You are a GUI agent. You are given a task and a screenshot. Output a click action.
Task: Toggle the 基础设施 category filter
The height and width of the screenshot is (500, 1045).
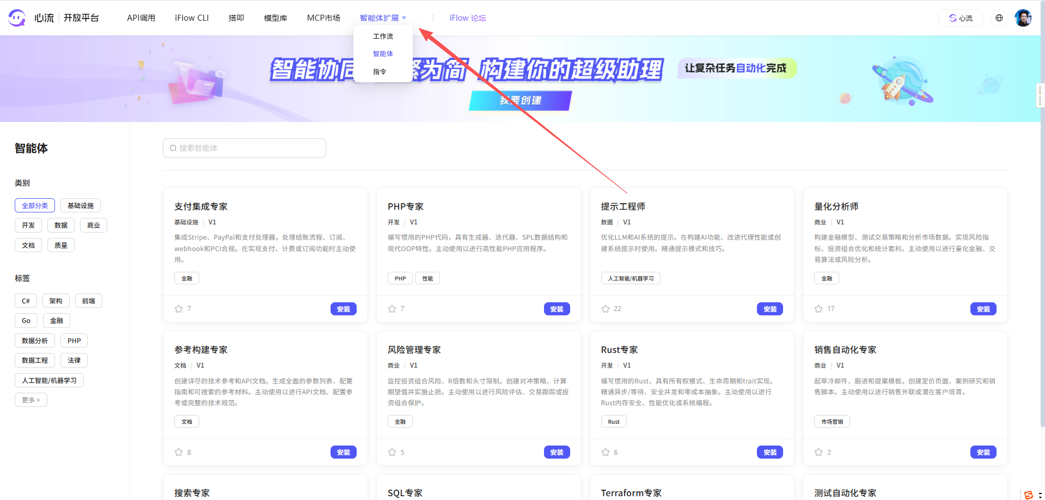[81, 205]
